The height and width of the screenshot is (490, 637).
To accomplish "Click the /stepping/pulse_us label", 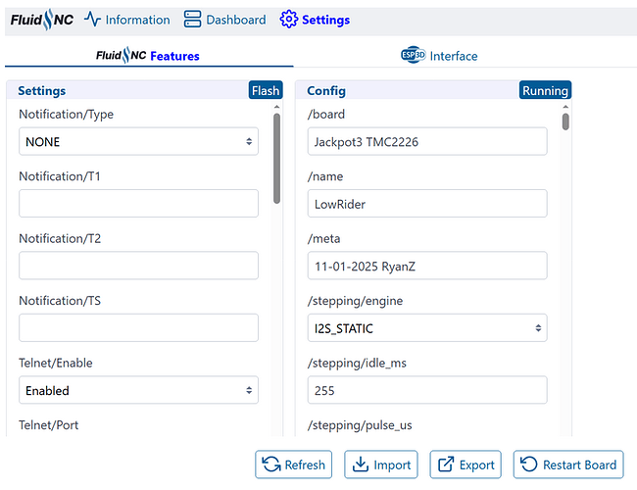I will point(360,425).
